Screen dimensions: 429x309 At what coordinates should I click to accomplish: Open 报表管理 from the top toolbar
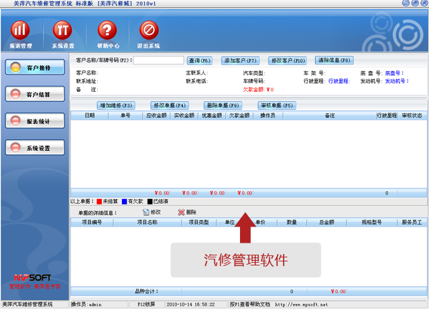21,31
